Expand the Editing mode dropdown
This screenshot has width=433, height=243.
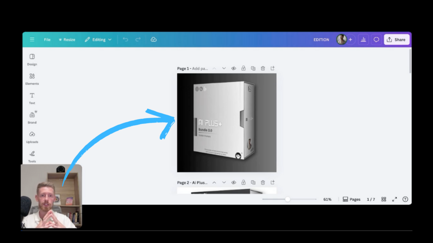tap(98, 40)
